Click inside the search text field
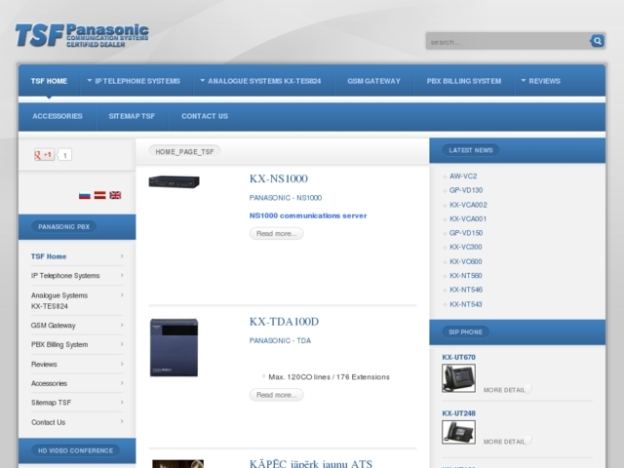624x468 pixels. pyautogui.click(x=507, y=42)
